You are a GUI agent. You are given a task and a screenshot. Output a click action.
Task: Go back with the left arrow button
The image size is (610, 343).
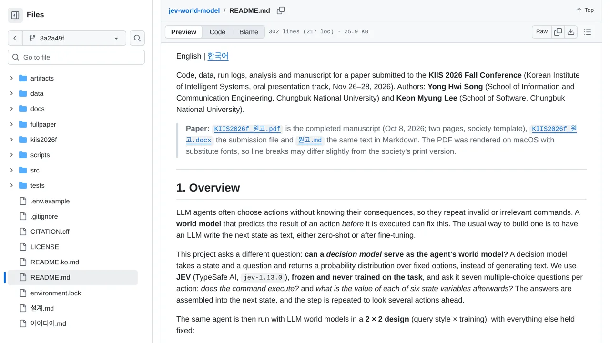[15, 38]
